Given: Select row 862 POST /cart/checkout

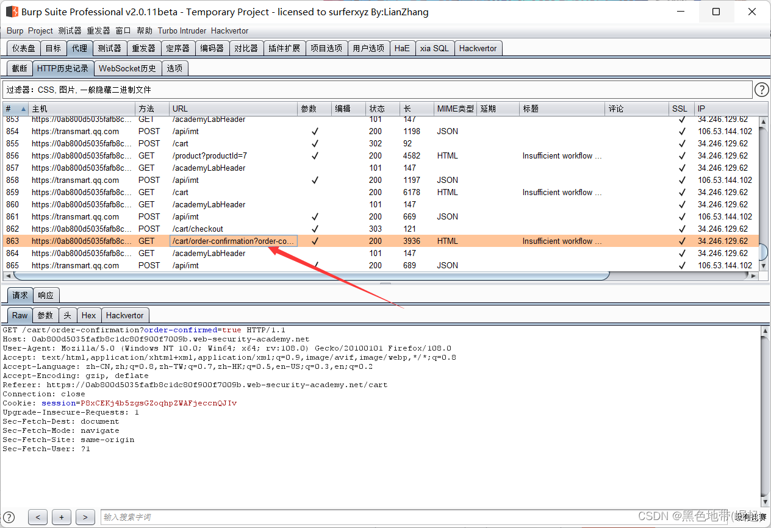Looking at the screenshot, I should [381, 229].
